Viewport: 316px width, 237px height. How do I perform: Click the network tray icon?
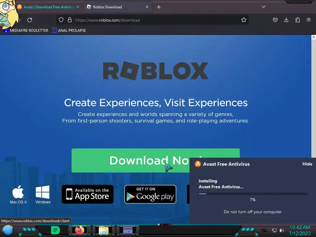274,230
